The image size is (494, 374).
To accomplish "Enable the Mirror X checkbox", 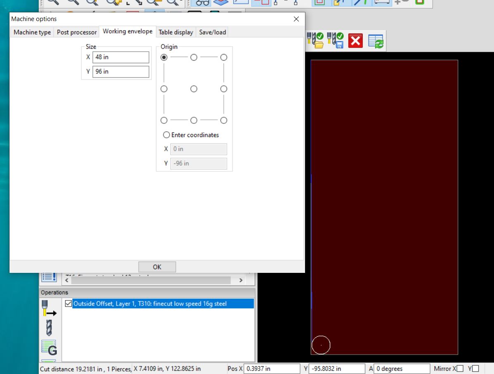I will (x=460, y=369).
